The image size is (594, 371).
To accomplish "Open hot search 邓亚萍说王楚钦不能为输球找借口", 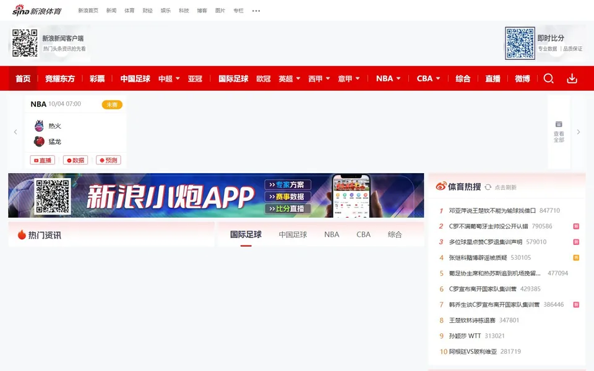I will coord(493,210).
